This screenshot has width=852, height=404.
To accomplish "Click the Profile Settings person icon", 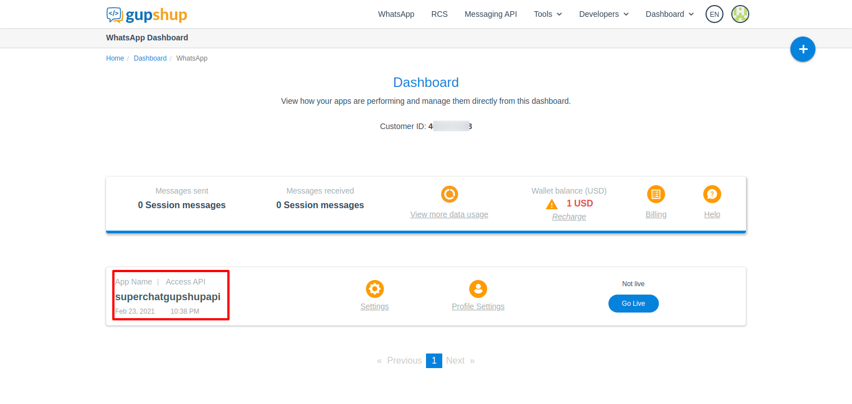I will tap(478, 289).
